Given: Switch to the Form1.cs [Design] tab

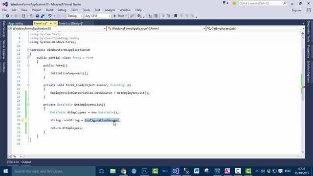Looking at the screenshot, I should tap(71, 23).
